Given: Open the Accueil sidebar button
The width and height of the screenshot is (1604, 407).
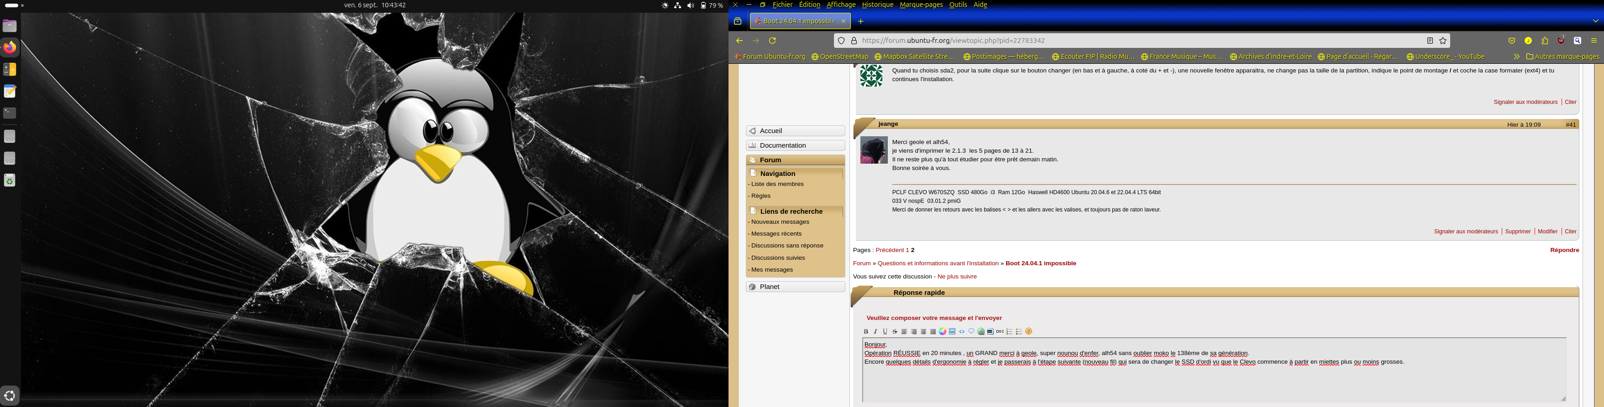Looking at the screenshot, I should [795, 131].
